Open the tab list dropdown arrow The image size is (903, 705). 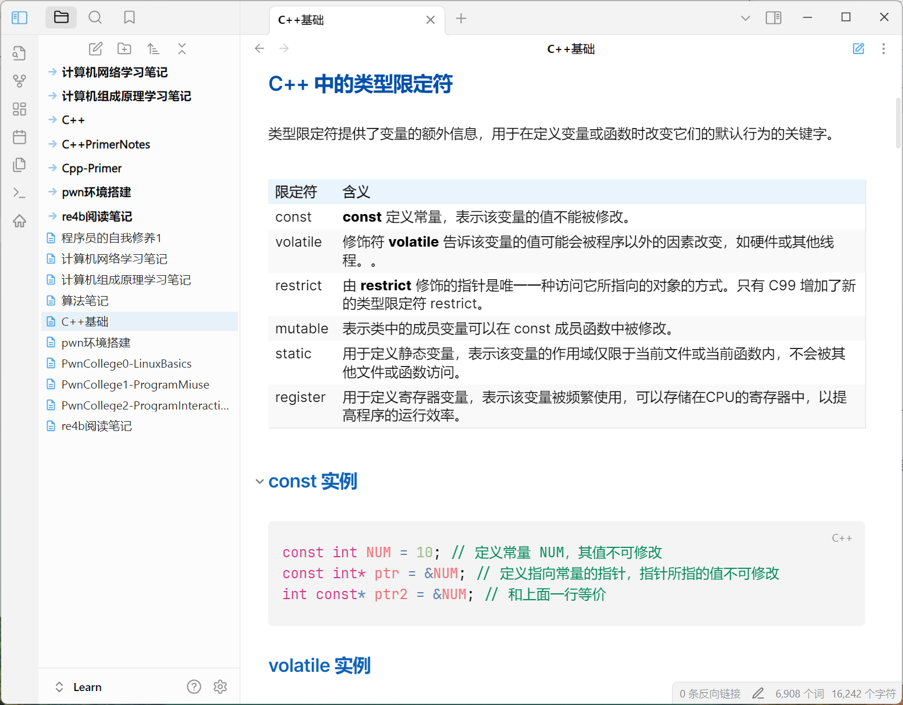pos(745,18)
